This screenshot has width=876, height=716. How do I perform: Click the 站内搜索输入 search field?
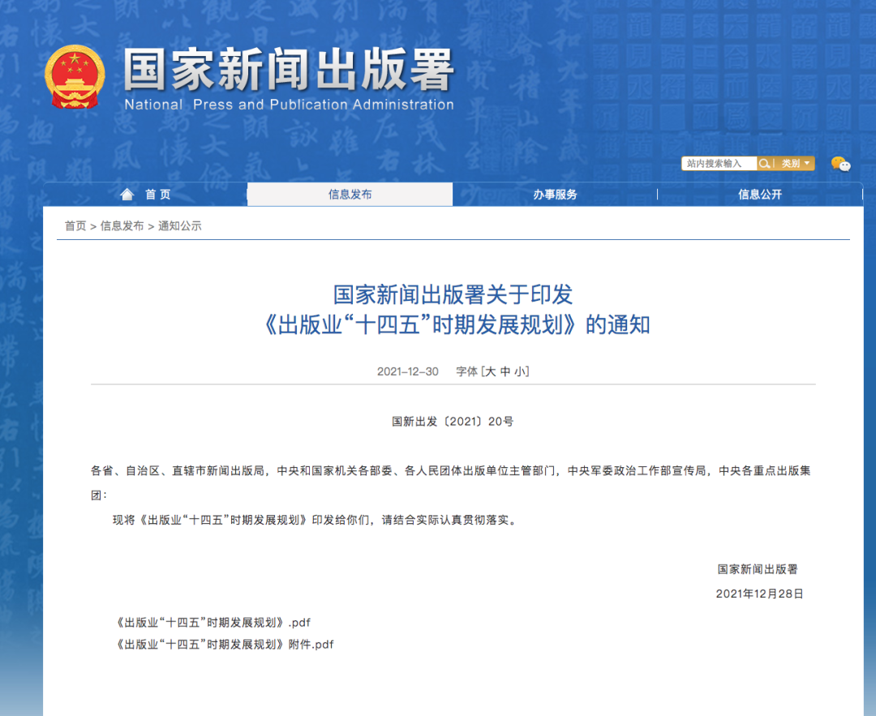718,164
